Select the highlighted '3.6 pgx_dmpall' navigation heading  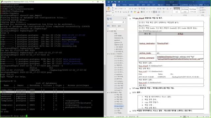119,106
